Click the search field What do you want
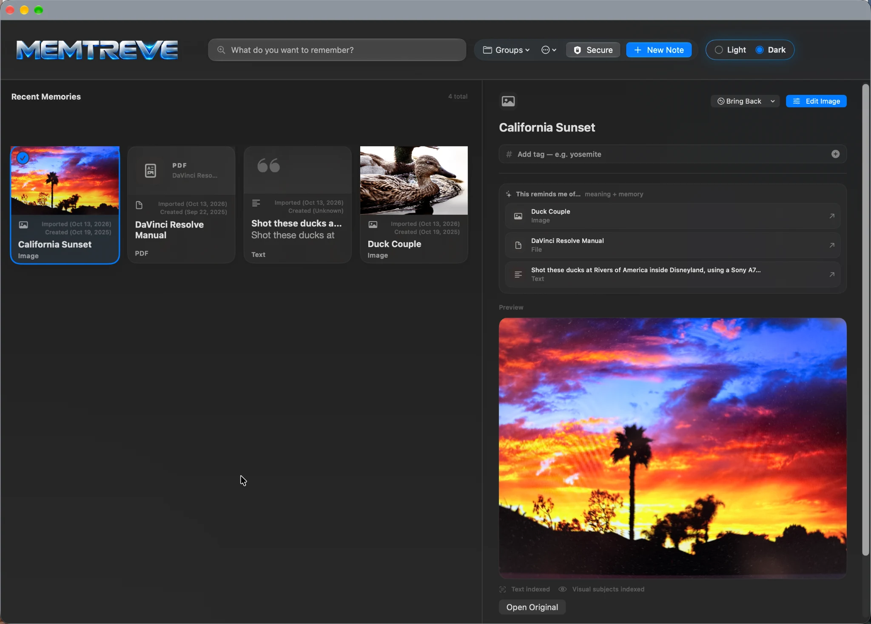The image size is (871, 624). click(337, 50)
